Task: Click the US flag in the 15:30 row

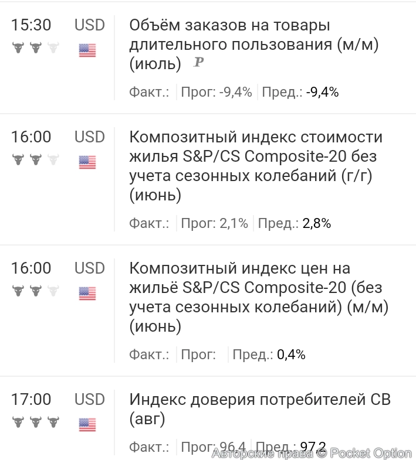Action: (87, 50)
